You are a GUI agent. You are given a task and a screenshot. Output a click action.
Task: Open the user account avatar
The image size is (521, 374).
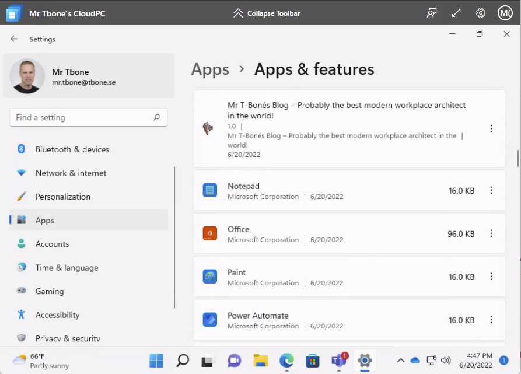point(505,13)
